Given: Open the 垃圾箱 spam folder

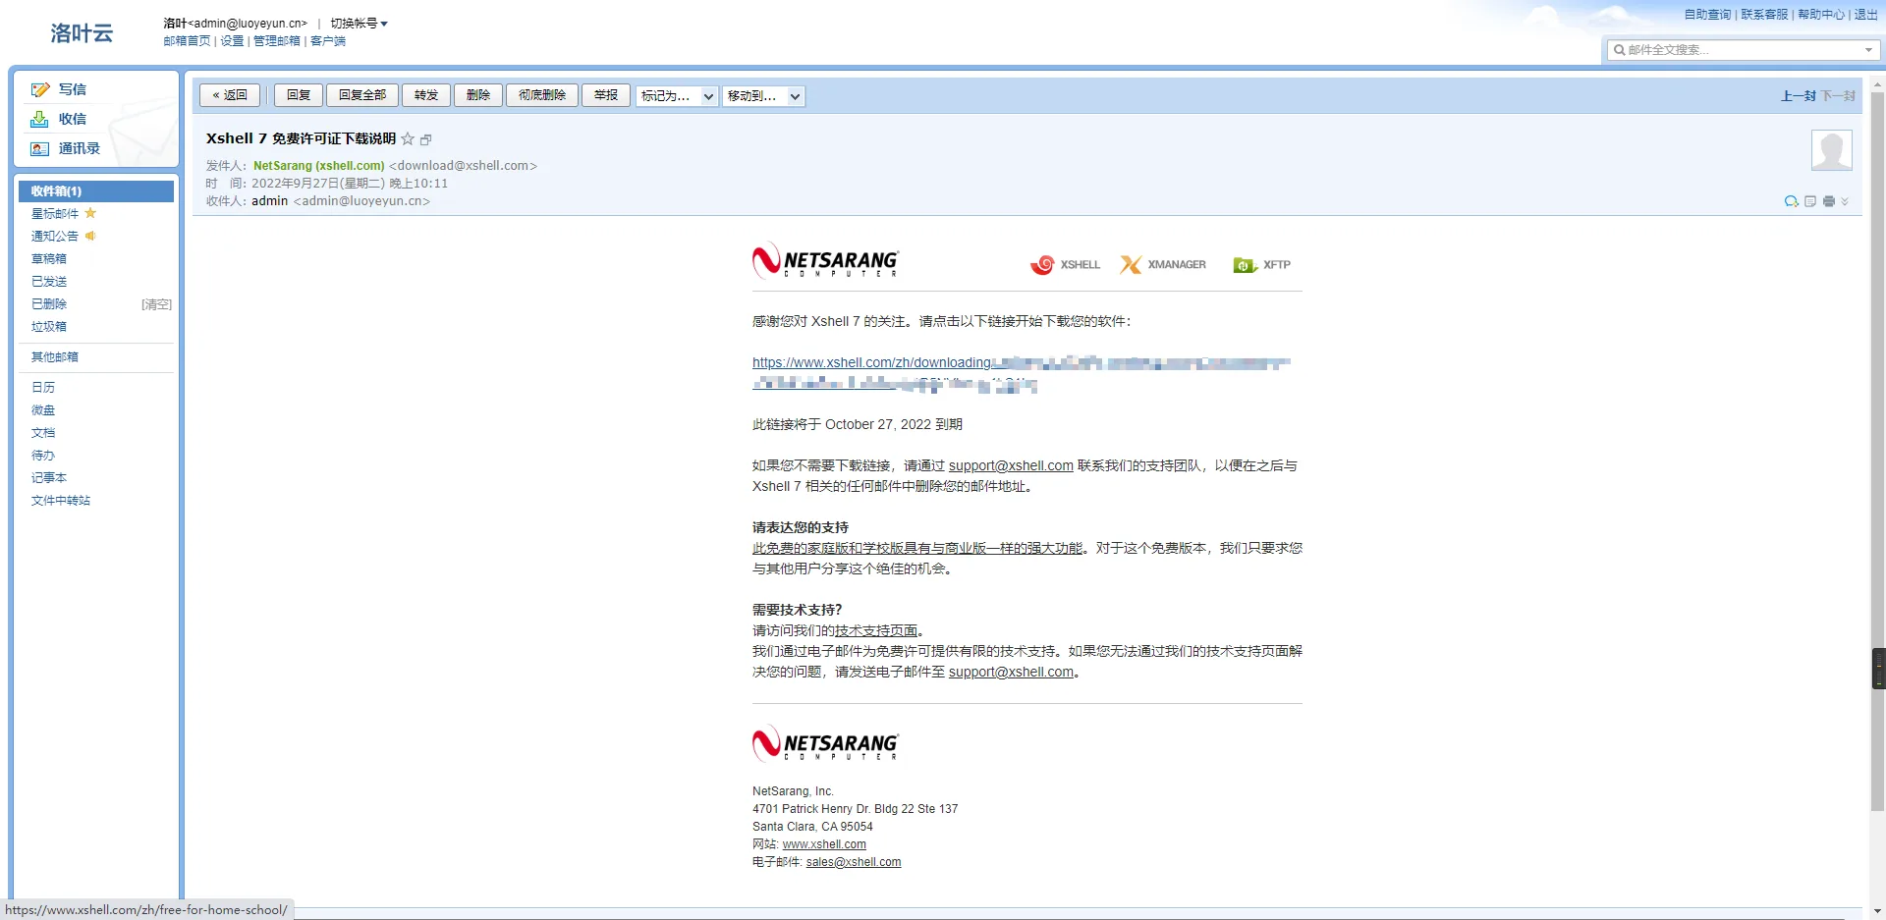Looking at the screenshot, I should tap(49, 327).
